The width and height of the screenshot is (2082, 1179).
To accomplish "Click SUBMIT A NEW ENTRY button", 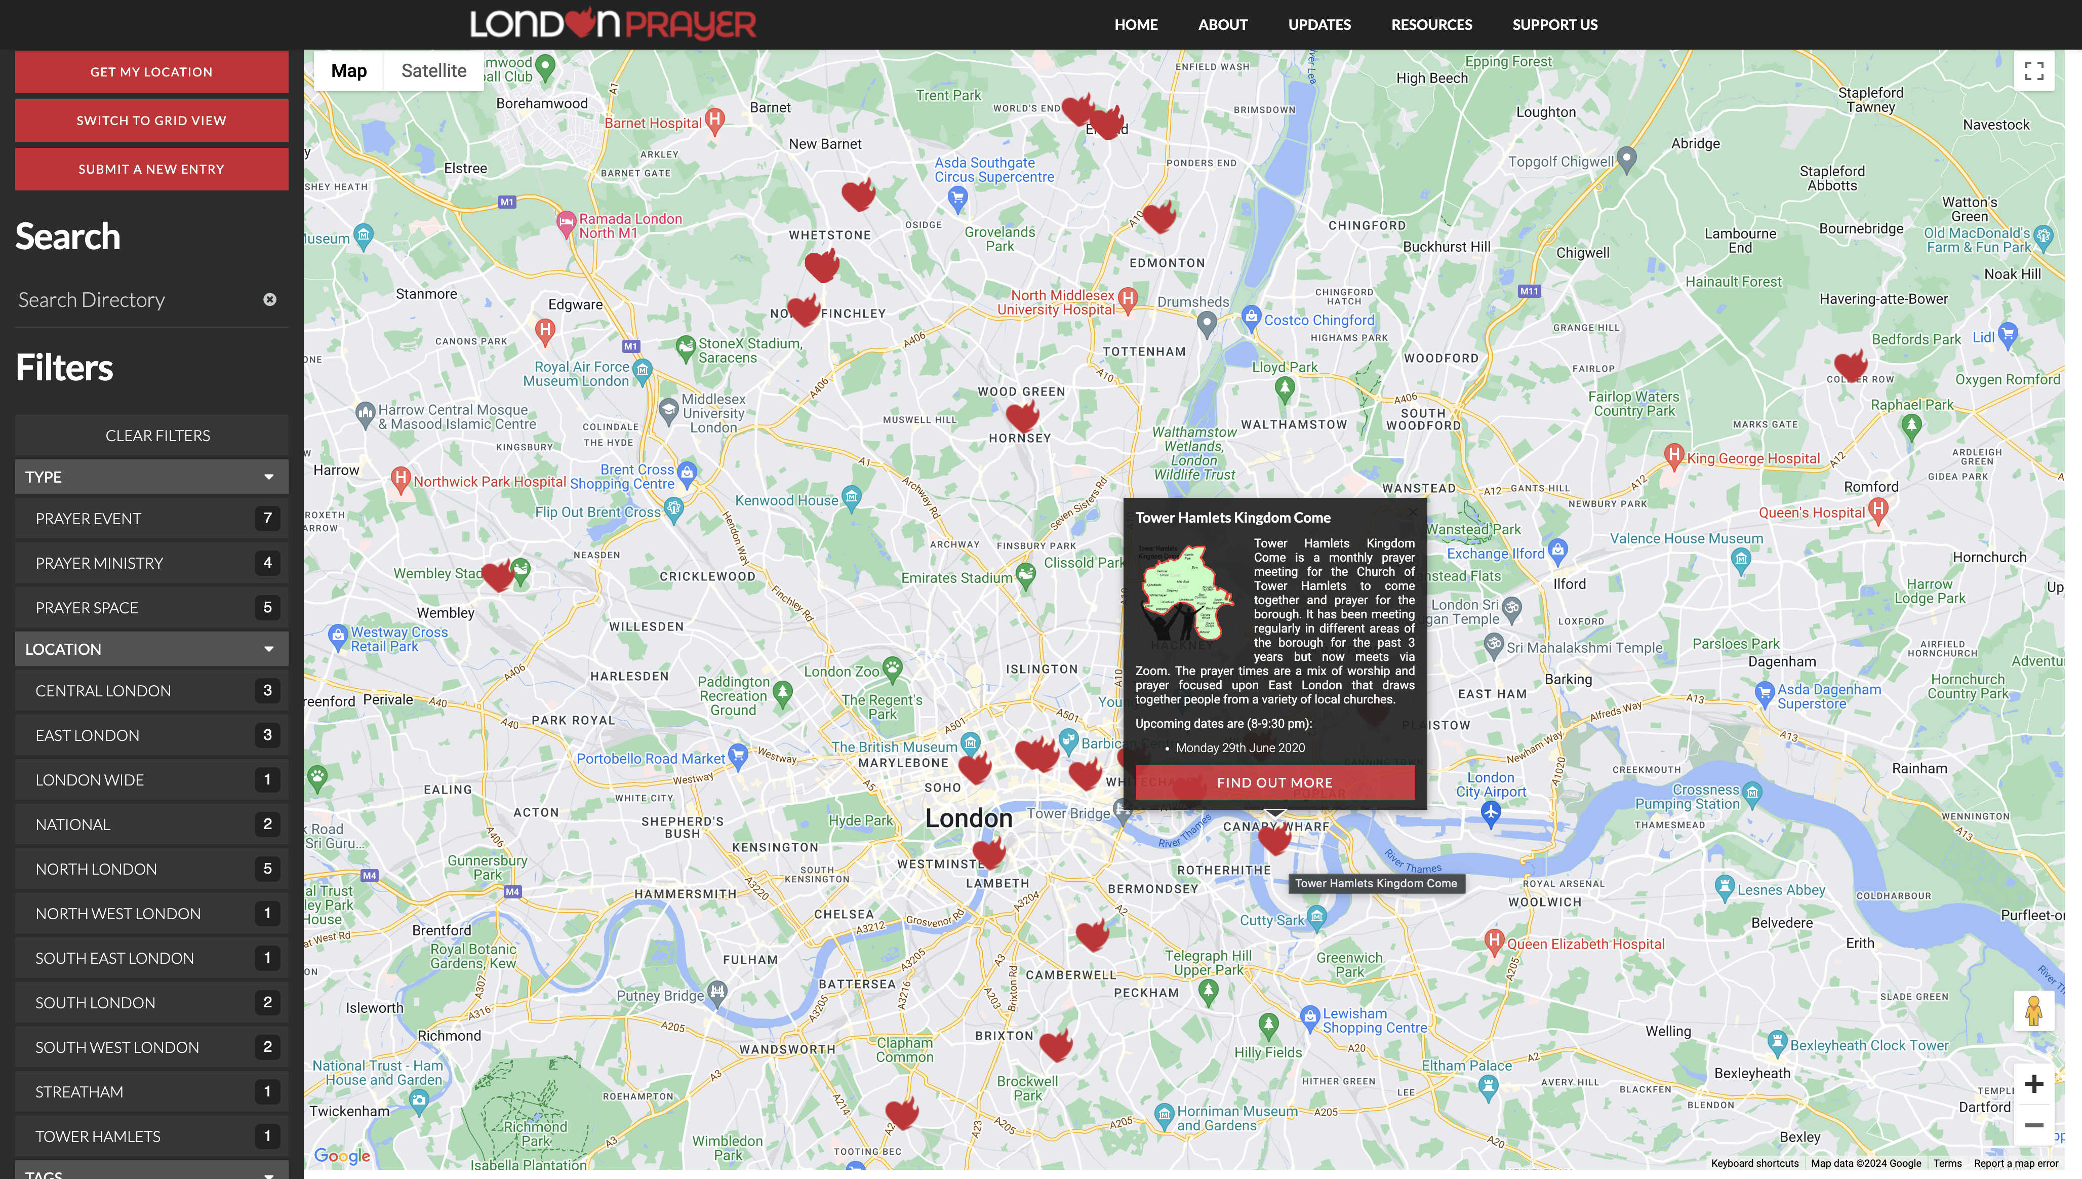I will click(x=151, y=169).
